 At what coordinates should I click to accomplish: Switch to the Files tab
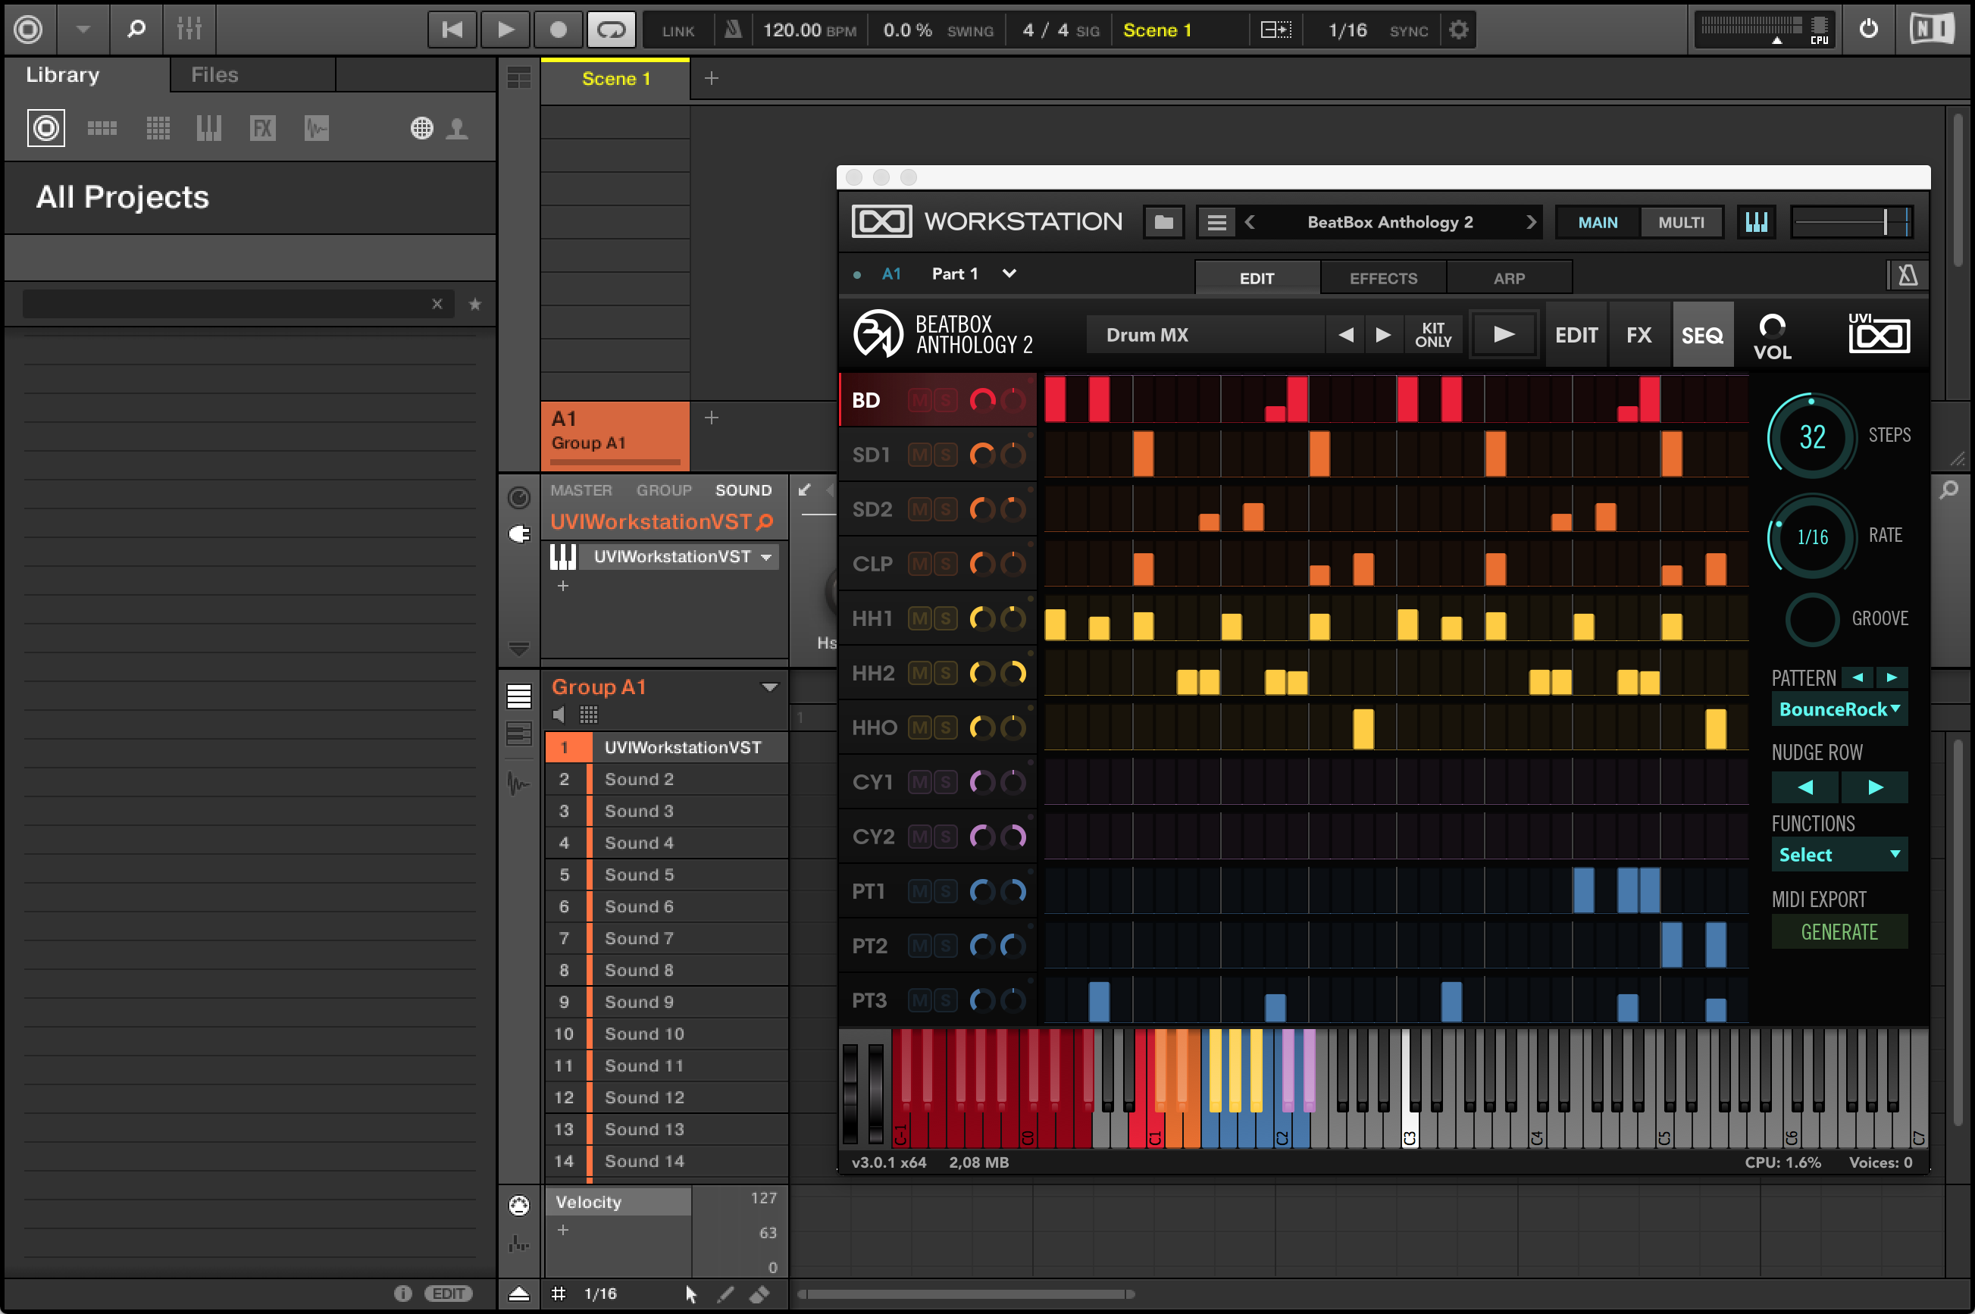[x=214, y=74]
